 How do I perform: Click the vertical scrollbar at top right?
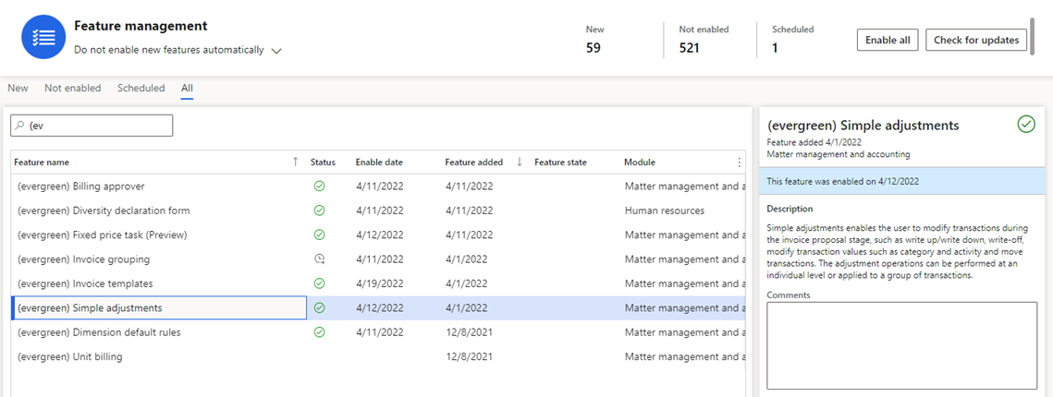click(1032, 36)
